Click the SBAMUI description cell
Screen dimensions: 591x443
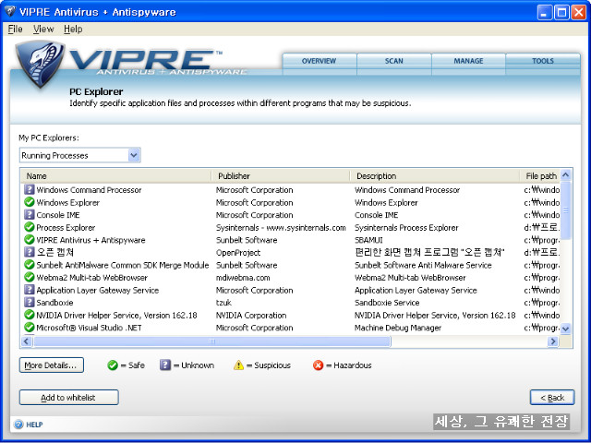(368, 240)
